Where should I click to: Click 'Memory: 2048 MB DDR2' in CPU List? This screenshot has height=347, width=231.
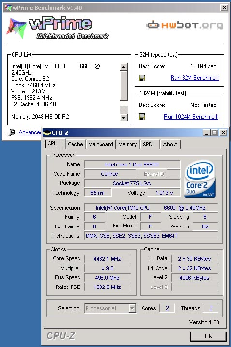pos(40,117)
